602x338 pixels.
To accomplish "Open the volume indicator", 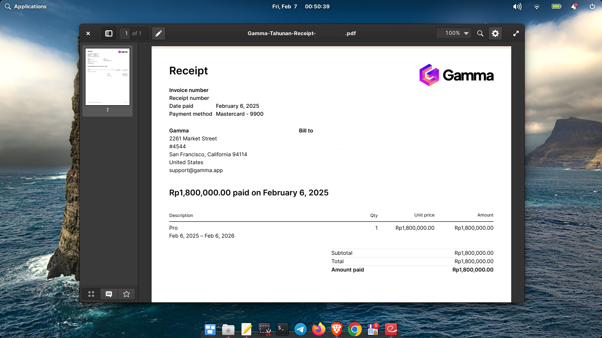I will pyautogui.click(x=517, y=7).
